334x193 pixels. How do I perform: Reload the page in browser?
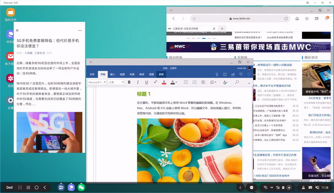coord(286,19)
